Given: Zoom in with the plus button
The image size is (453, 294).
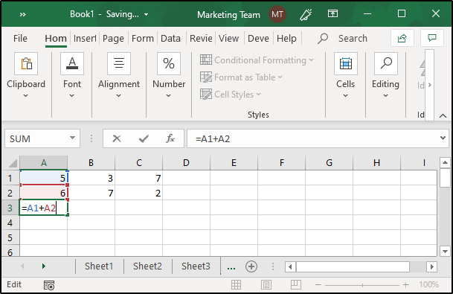Looking at the screenshot, I should 406,285.
